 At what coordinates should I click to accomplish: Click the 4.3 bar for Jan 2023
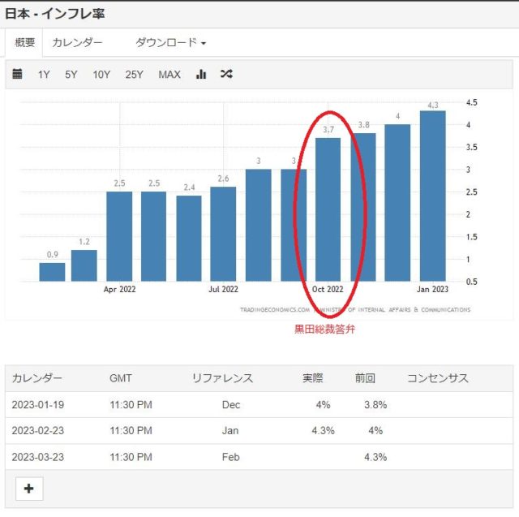[432, 196]
